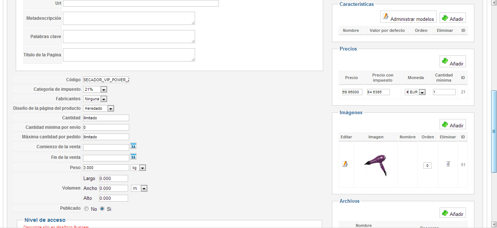Open the Comienzo de la venta calendar picker
Screen dimensions: 497x228
(134, 146)
